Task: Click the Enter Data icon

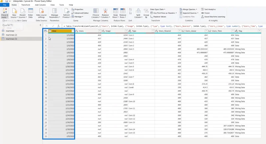Action: (31, 11)
